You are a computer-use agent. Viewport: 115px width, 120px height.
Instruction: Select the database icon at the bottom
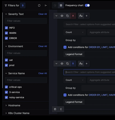point(55,109)
